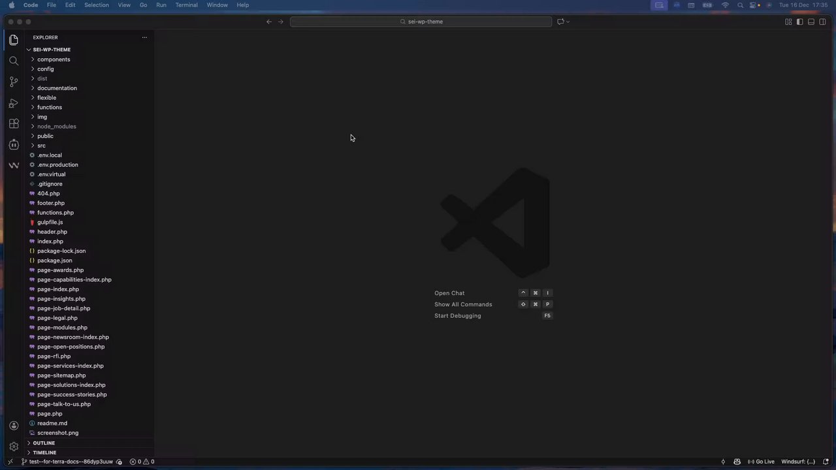Open the chat dropdown in the title bar

[568, 22]
